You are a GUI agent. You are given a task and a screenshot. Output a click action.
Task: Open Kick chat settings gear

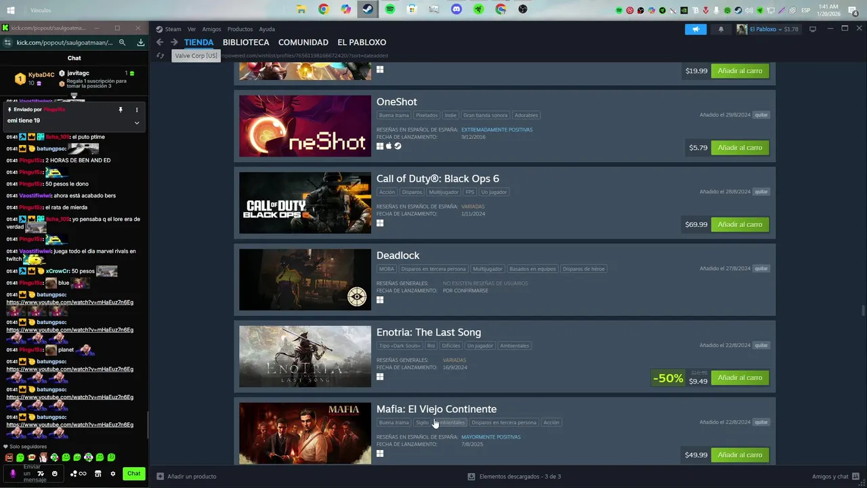tap(113, 474)
